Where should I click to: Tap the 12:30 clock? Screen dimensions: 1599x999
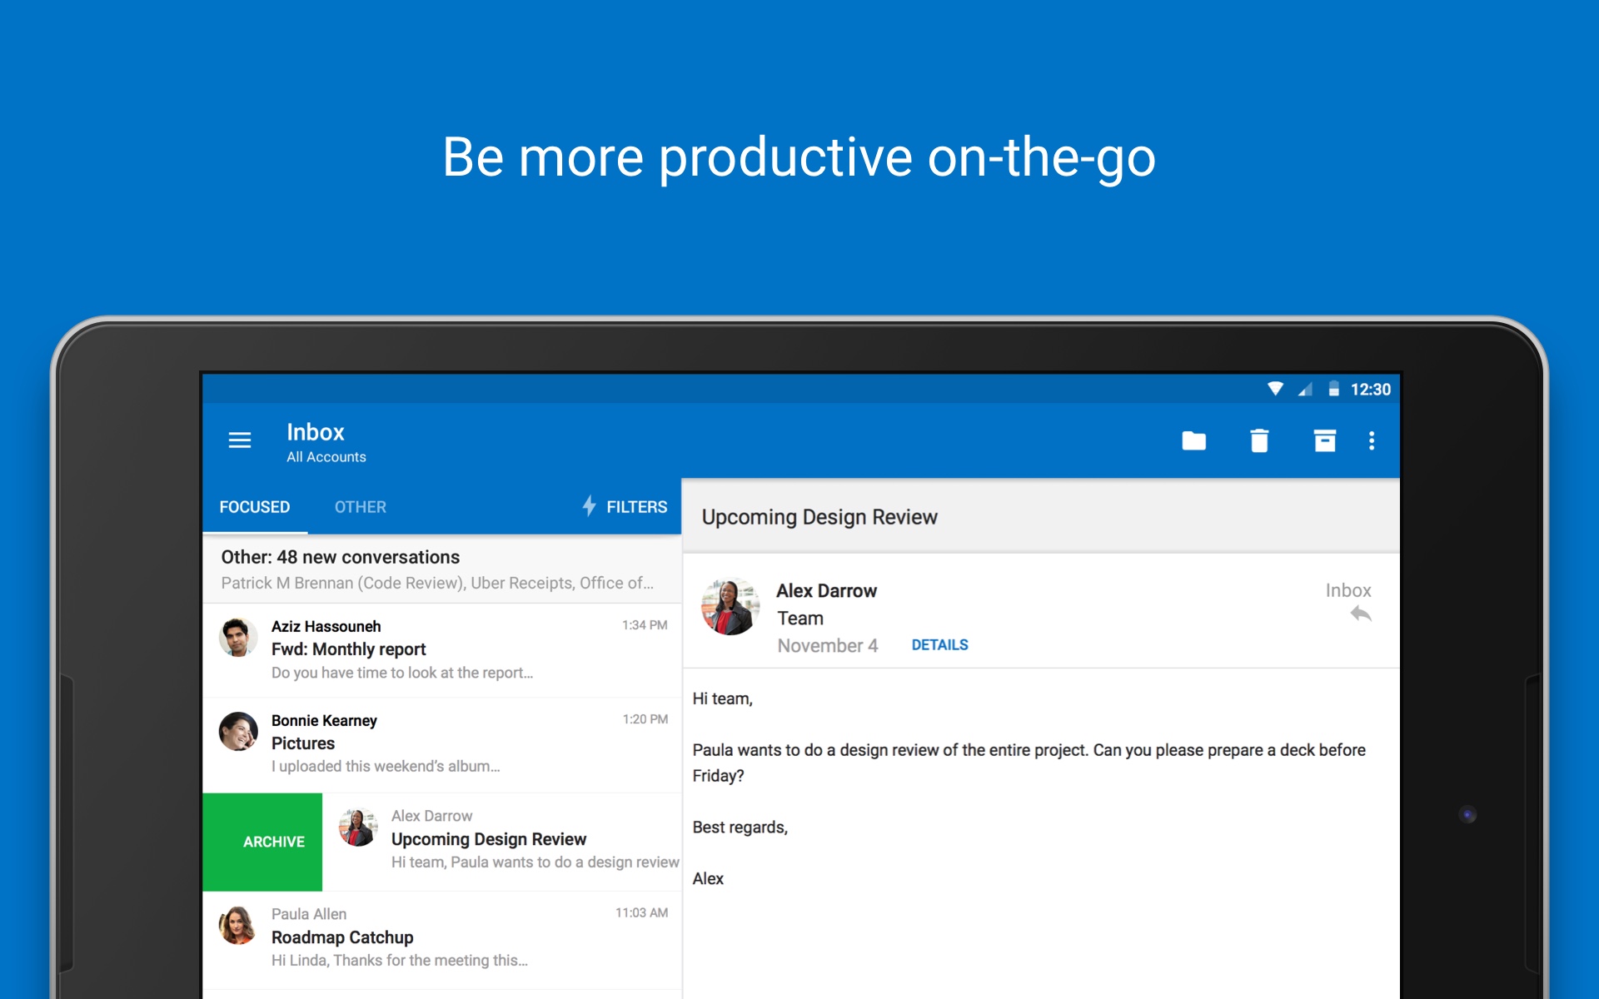(x=1370, y=390)
